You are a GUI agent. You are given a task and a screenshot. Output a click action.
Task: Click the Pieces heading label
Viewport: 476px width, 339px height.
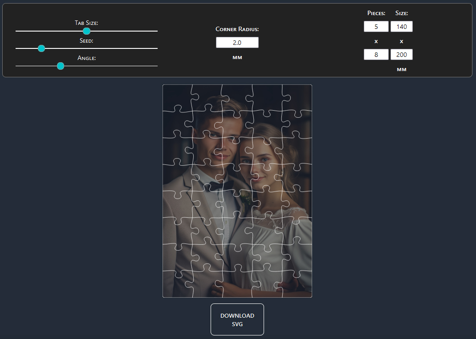tap(376, 13)
